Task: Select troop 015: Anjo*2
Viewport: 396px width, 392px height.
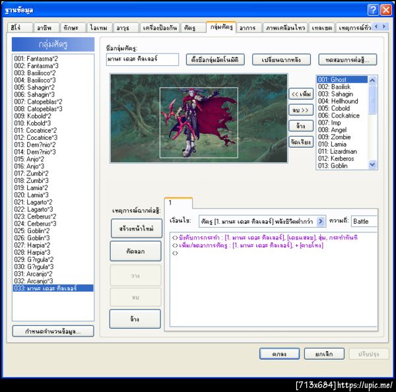Action: [x=53, y=159]
